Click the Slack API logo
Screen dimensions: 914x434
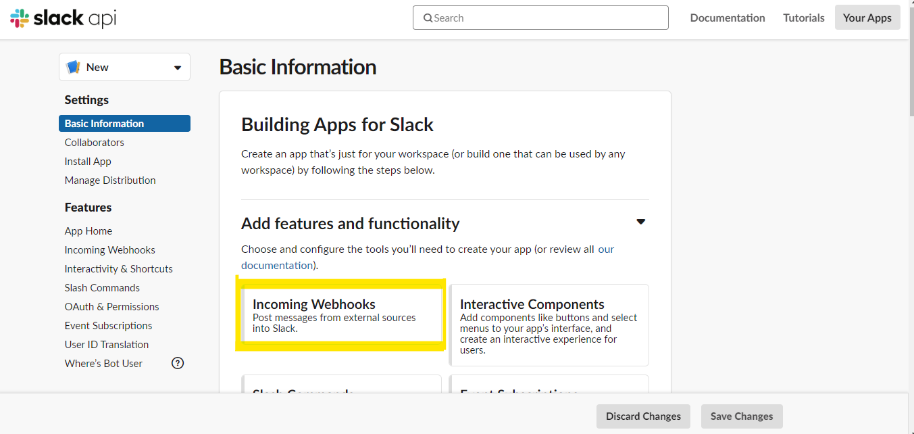click(x=64, y=18)
